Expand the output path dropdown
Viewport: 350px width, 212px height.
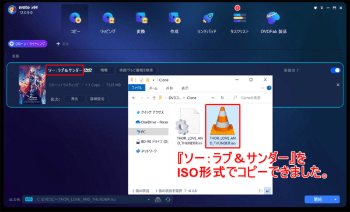[x=149, y=200]
